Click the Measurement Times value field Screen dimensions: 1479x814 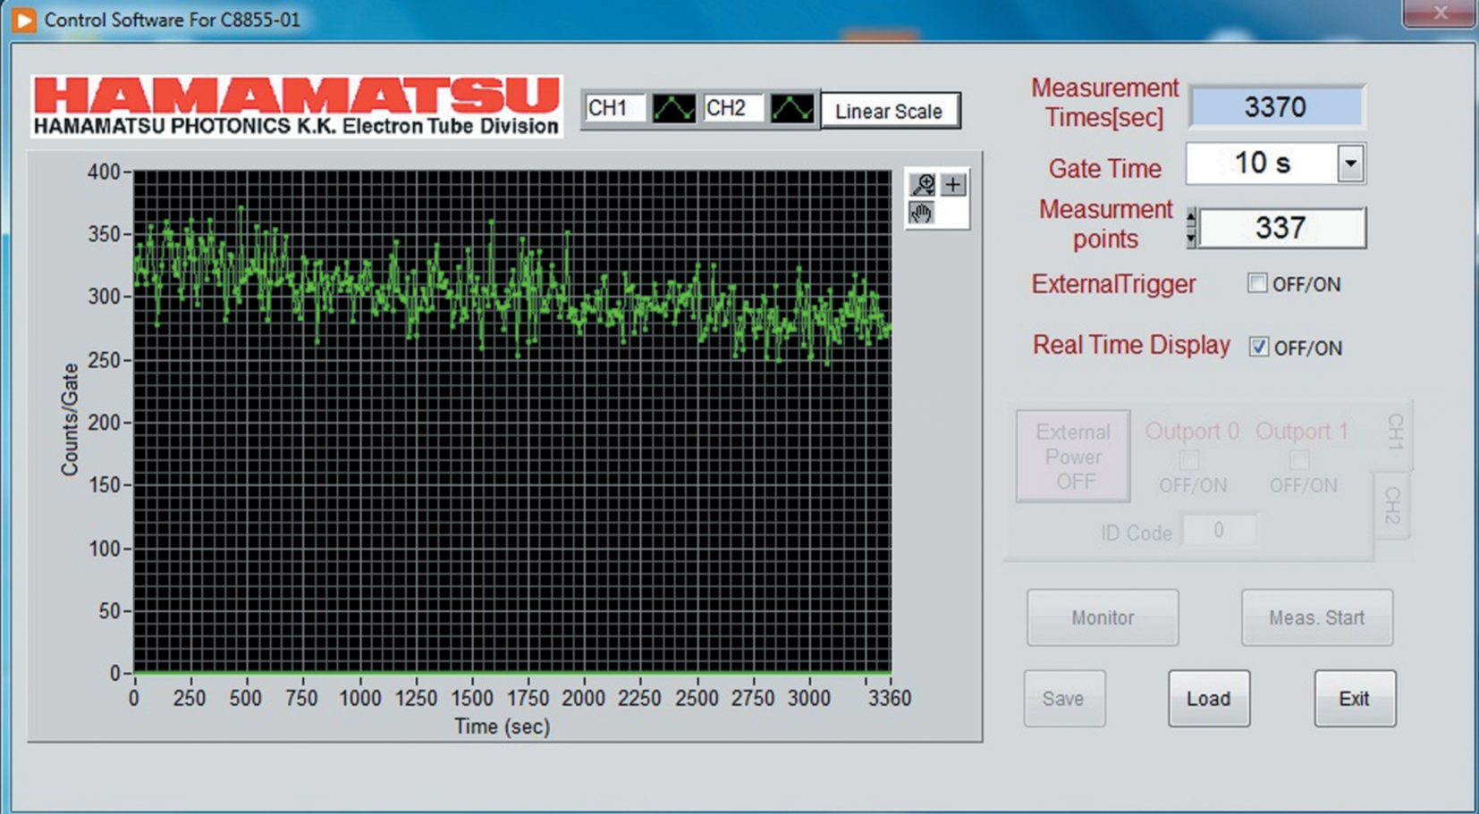click(1275, 107)
